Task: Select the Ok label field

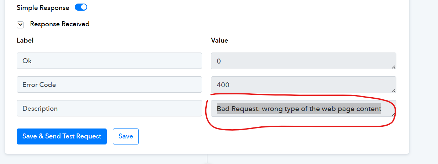Action: point(109,61)
